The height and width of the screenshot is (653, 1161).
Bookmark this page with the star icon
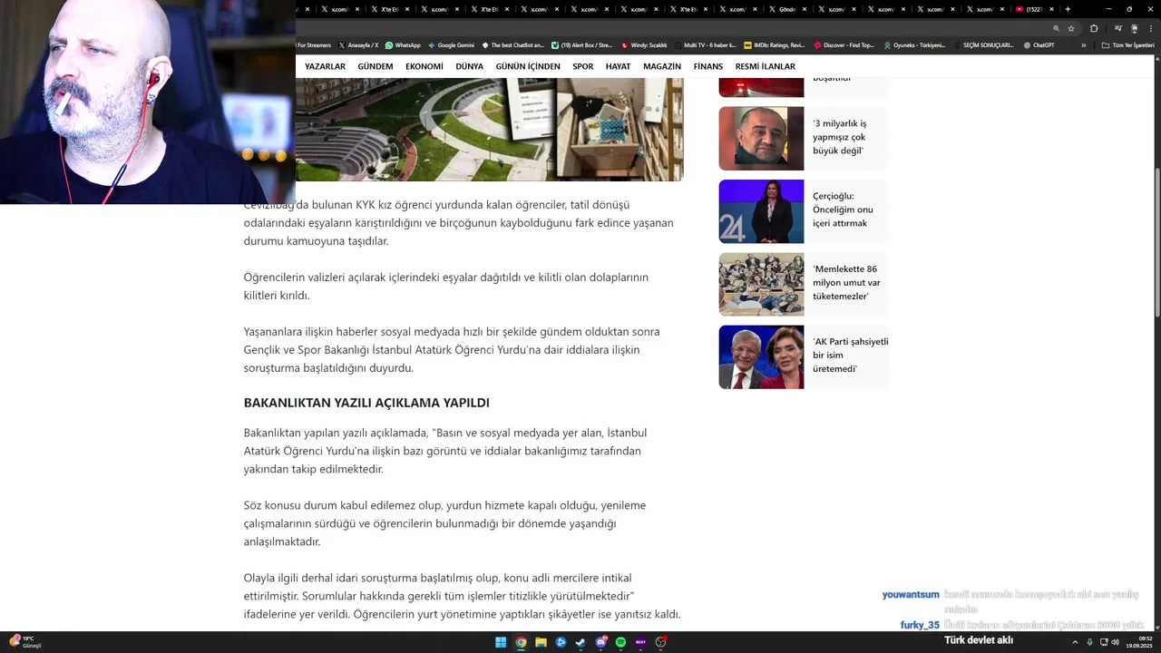(x=1071, y=28)
